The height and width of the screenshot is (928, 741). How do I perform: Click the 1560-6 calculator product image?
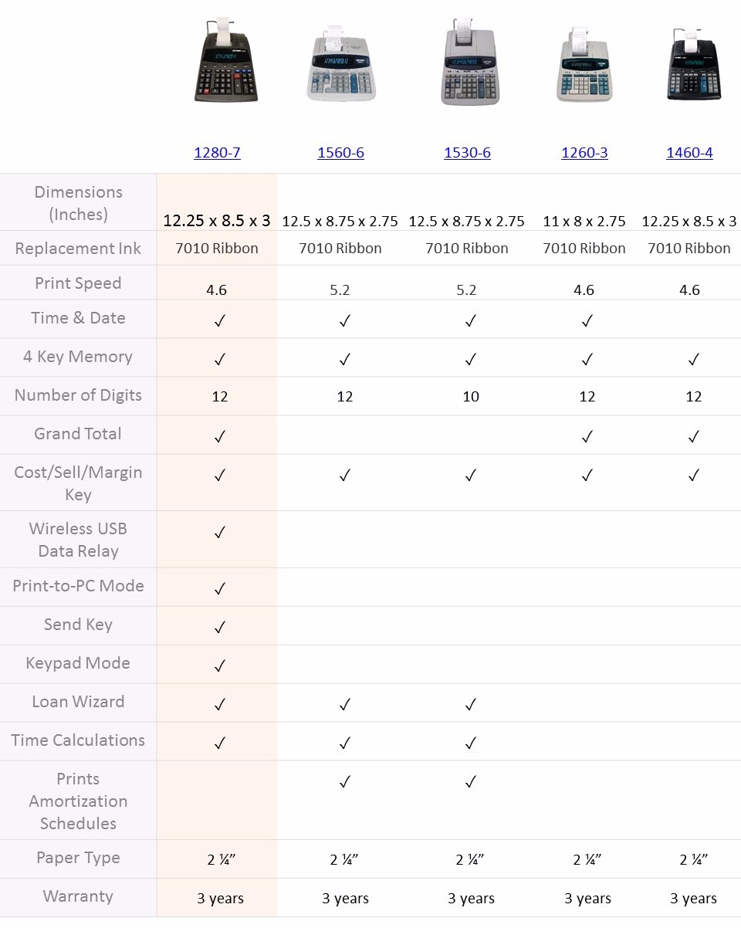[341, 64]
